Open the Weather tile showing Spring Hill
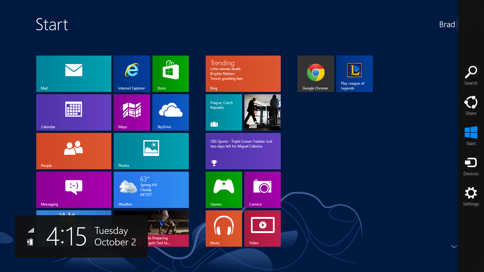 [x=151, y=190]
